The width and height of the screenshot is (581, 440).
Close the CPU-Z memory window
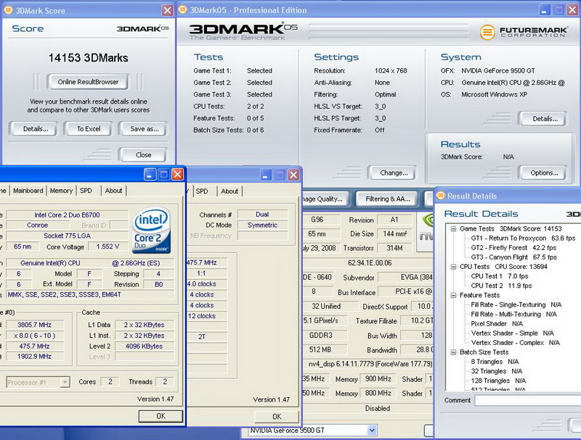tap(293, 175)
